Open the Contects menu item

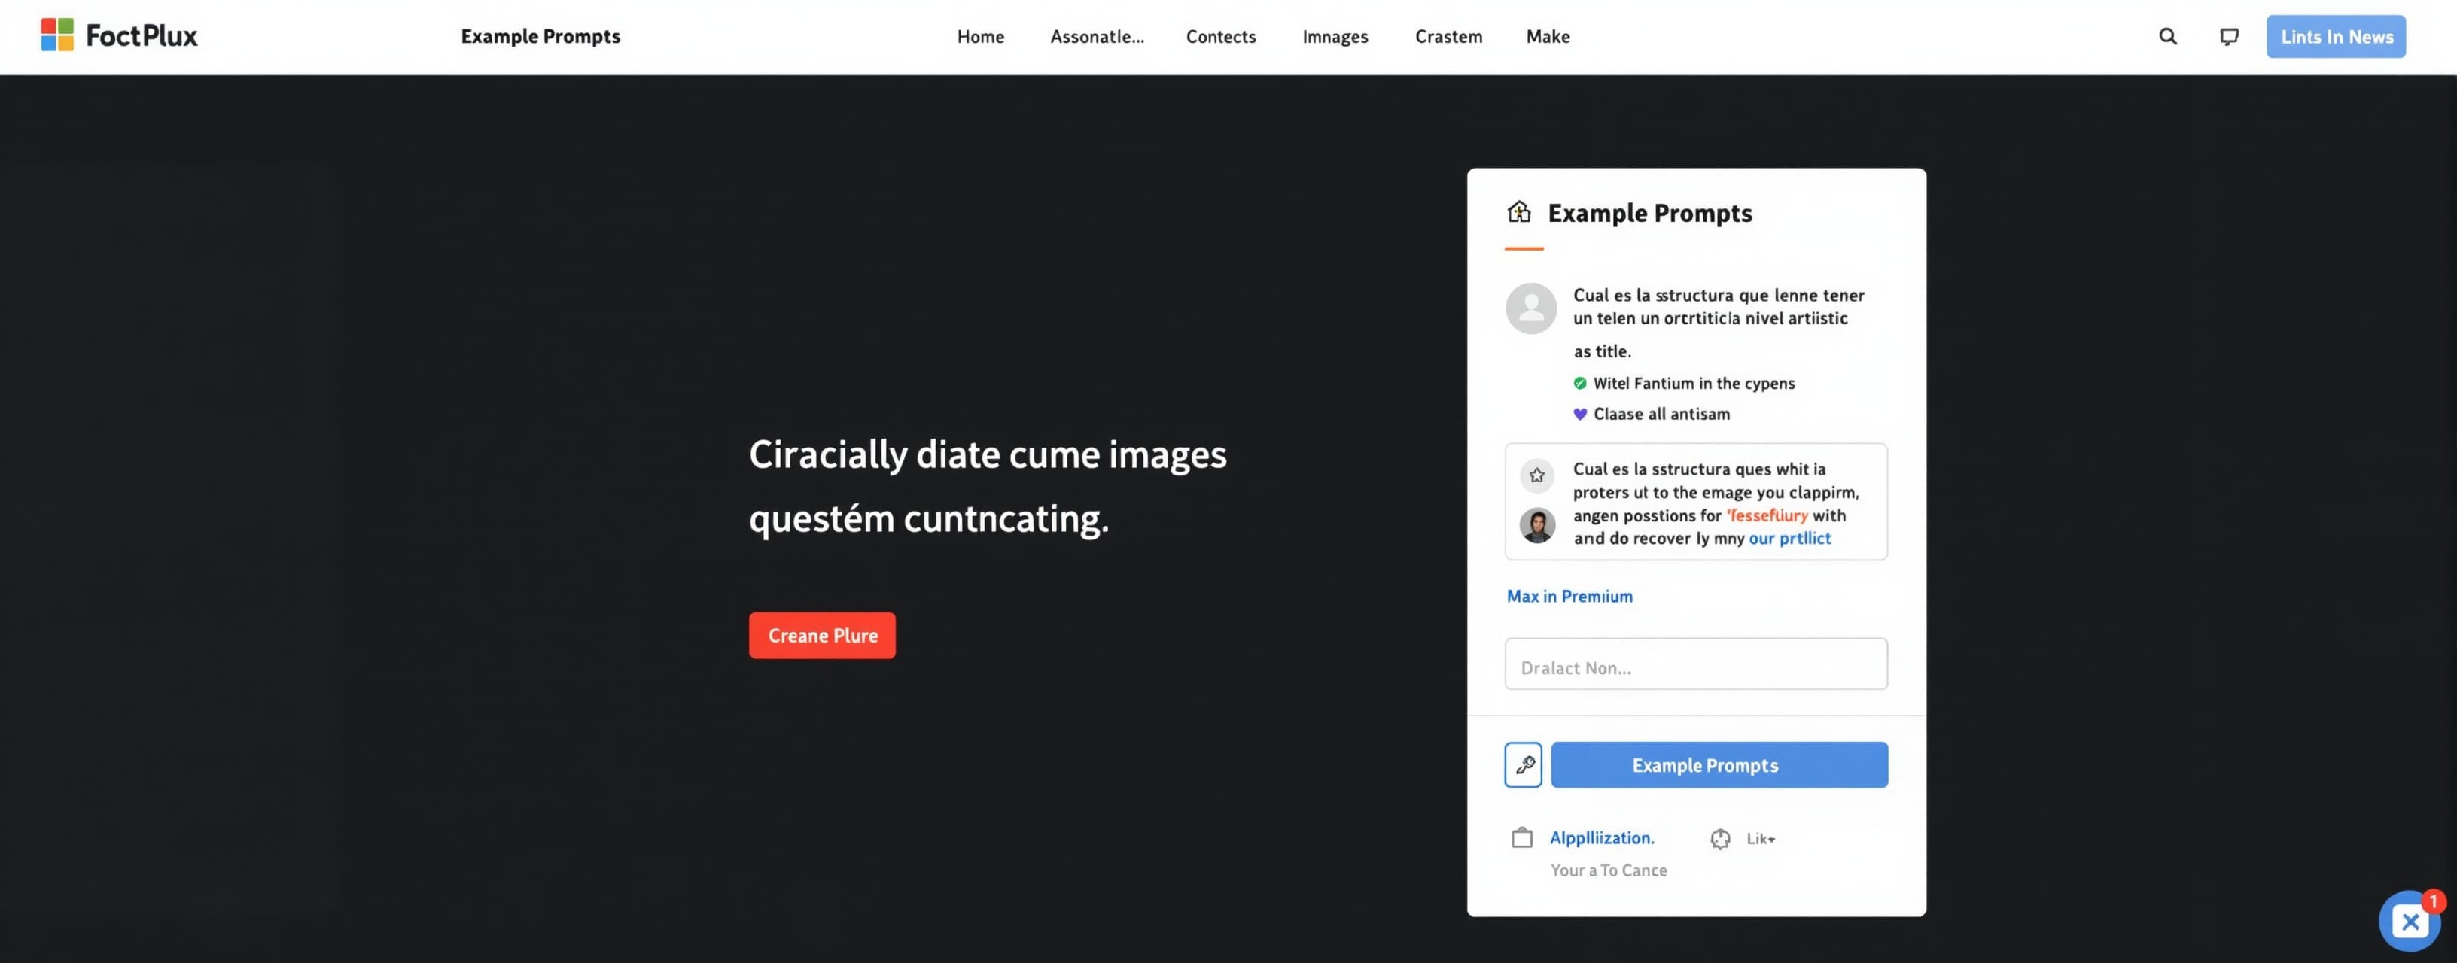point(1221,36)
